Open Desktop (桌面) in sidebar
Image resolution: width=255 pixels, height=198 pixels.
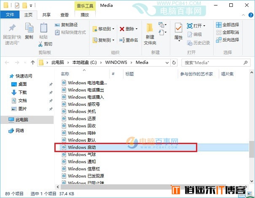tap(19, 84)
